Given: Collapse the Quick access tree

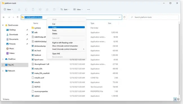Looking at the screenshot, I should 3,25.
